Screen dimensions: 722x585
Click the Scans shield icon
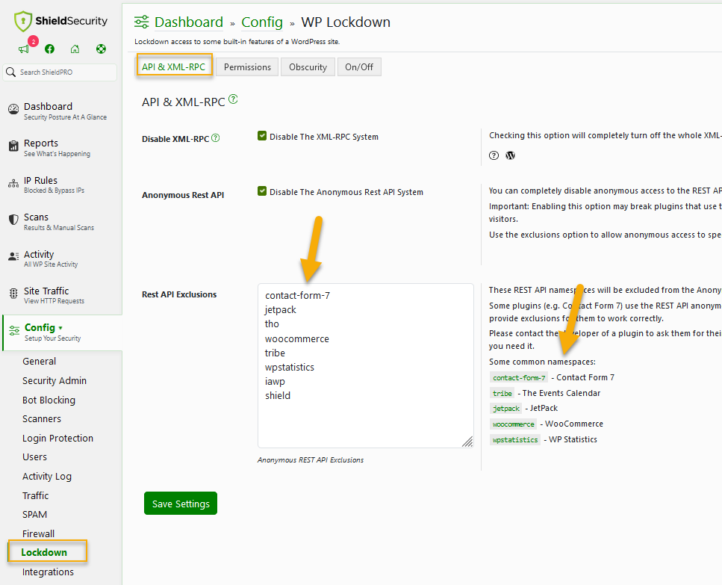click(x=13, y=220)
